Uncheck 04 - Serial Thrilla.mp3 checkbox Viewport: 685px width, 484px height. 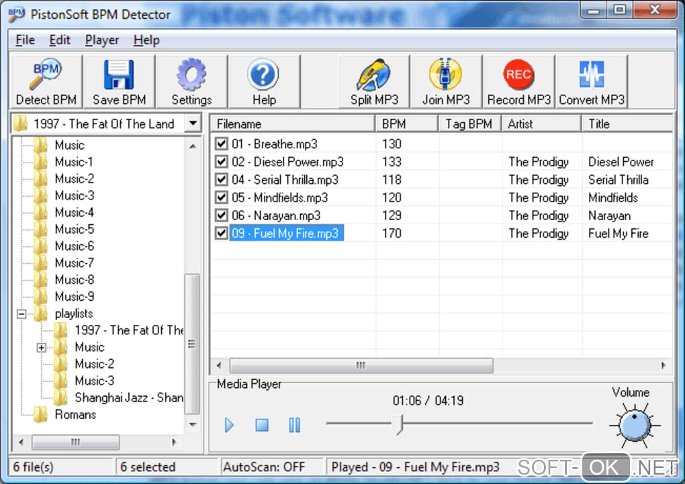tap(222, 179)
